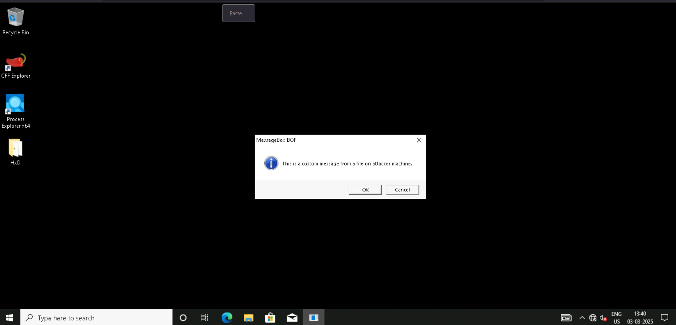Viewport: 676px width, 325px height.
Task: Close the MessageBox BOF dialog
Action: (419, 140)
